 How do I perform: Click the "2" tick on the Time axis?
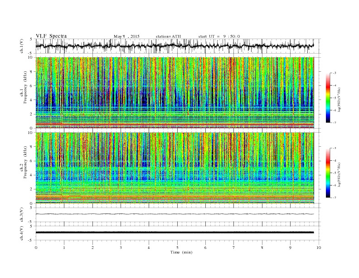coord(92,248)
